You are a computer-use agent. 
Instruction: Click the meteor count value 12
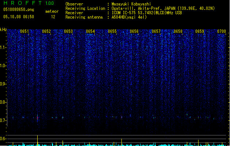(x=53, y=17)
